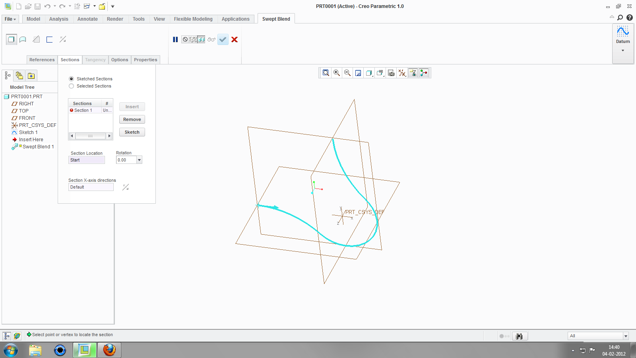Select Sketch 1 in model tree
This screenshot has height=358, width=636.
point(28,132)
